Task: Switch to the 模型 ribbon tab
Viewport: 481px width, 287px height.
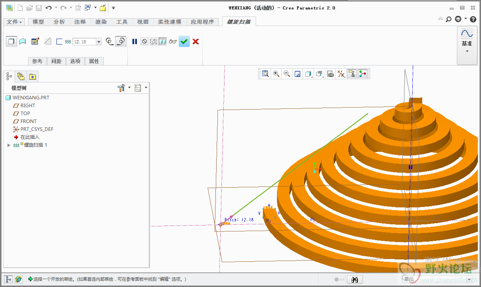Action: [x=38, y=22]
